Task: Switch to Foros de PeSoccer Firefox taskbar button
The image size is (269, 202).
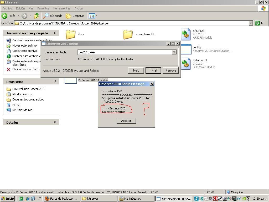Action: pyautogui.click(x=62, y=199)
